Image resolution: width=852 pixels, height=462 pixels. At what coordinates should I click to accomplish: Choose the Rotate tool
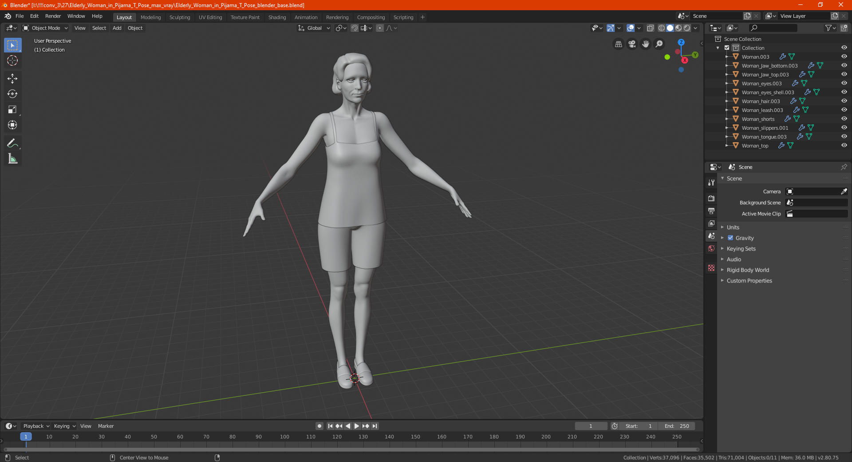click(x=12, y=94)
